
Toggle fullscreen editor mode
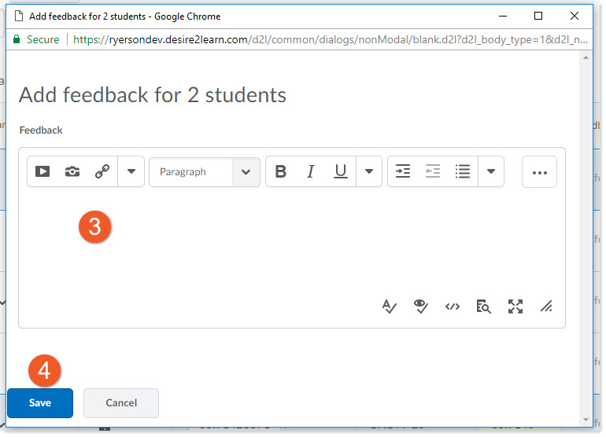click(x=515, y=307)
